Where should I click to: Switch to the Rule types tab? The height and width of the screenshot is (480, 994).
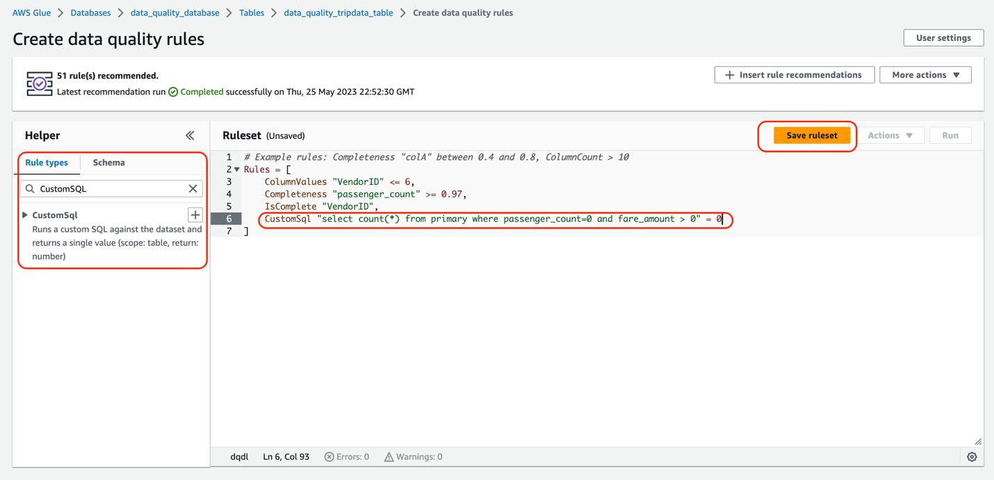47,163
